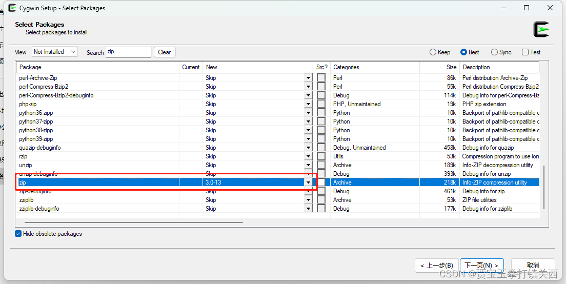Click 'Info-ZIP decompression utility' description
566x284 pixels.
tap(497, 165)
